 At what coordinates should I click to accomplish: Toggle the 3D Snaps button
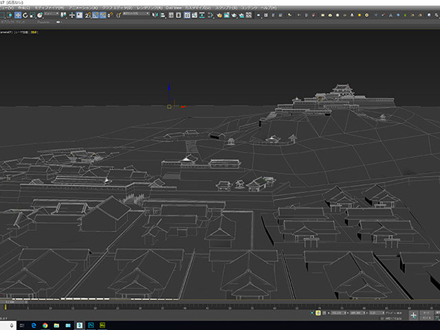(88, 14)
